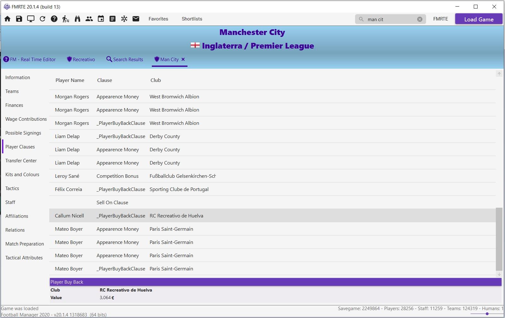Open the help question mark icon
This screenshot has width=505, height=318.
(54, 19)
